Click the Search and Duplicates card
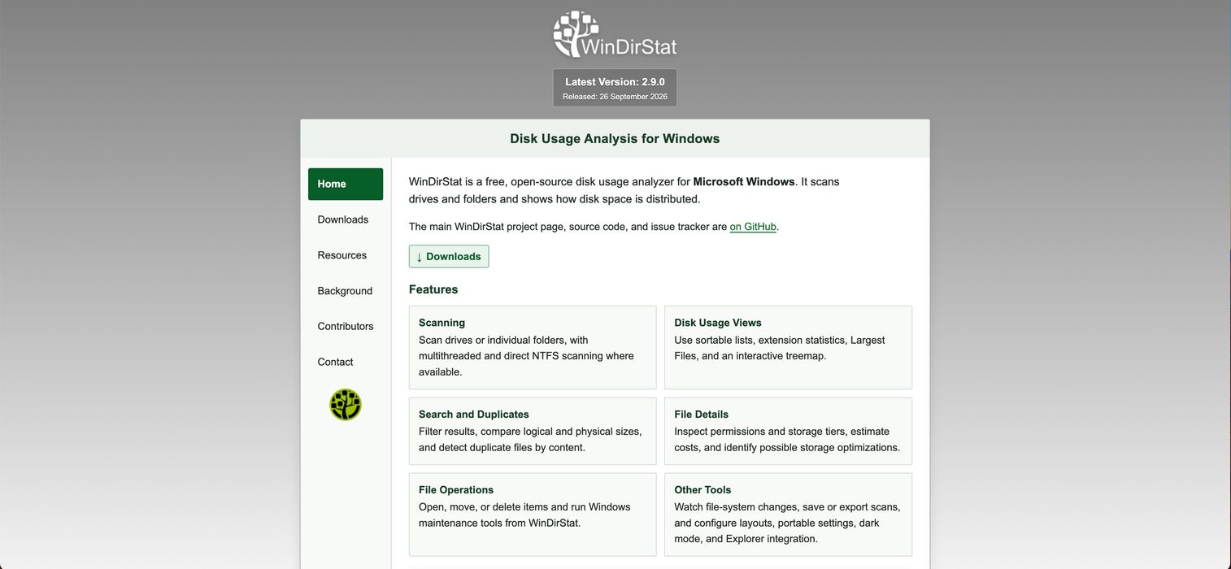 533,431
